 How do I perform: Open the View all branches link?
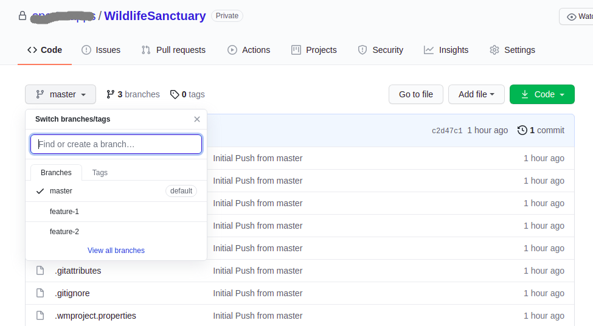pos(116,251)
